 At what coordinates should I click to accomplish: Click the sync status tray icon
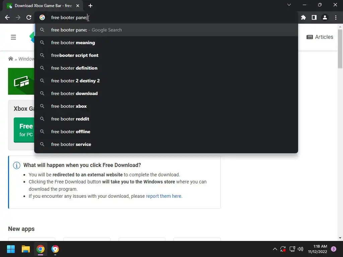pos(283,249)
